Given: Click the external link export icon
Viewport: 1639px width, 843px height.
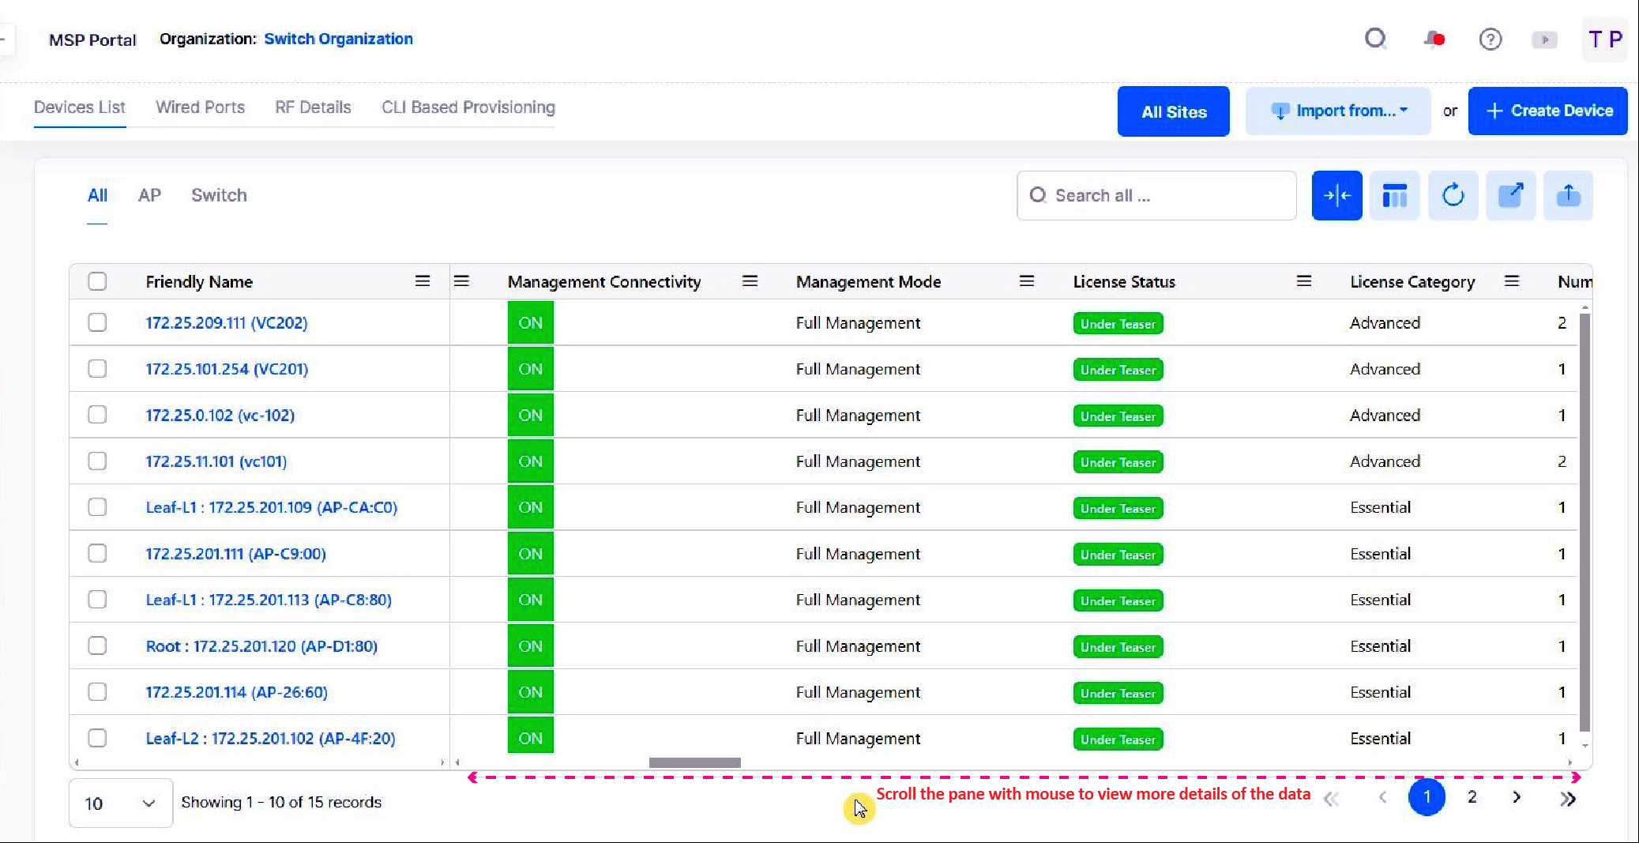Looking at the screenshot, I should (1510, 195).
